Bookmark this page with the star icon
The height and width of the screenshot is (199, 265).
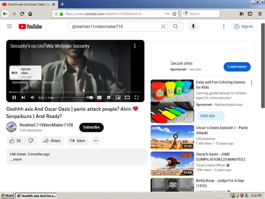tap(174, 14)
